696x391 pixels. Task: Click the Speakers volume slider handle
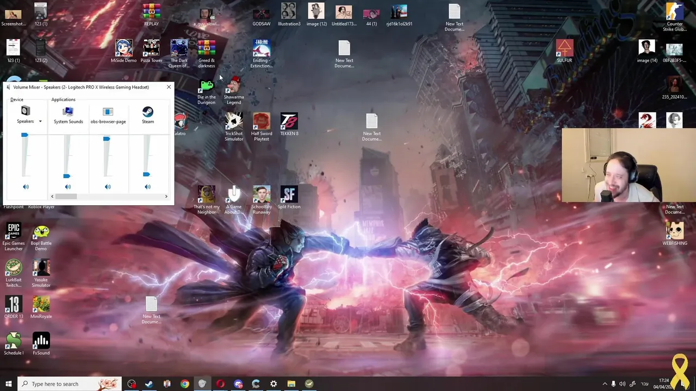click(24, 135)
